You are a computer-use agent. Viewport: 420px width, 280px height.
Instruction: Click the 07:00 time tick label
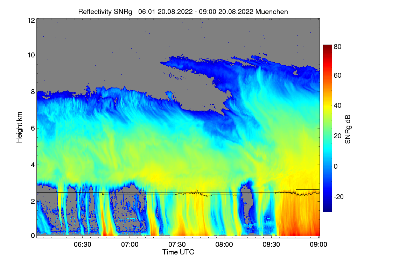click(130, 245)
